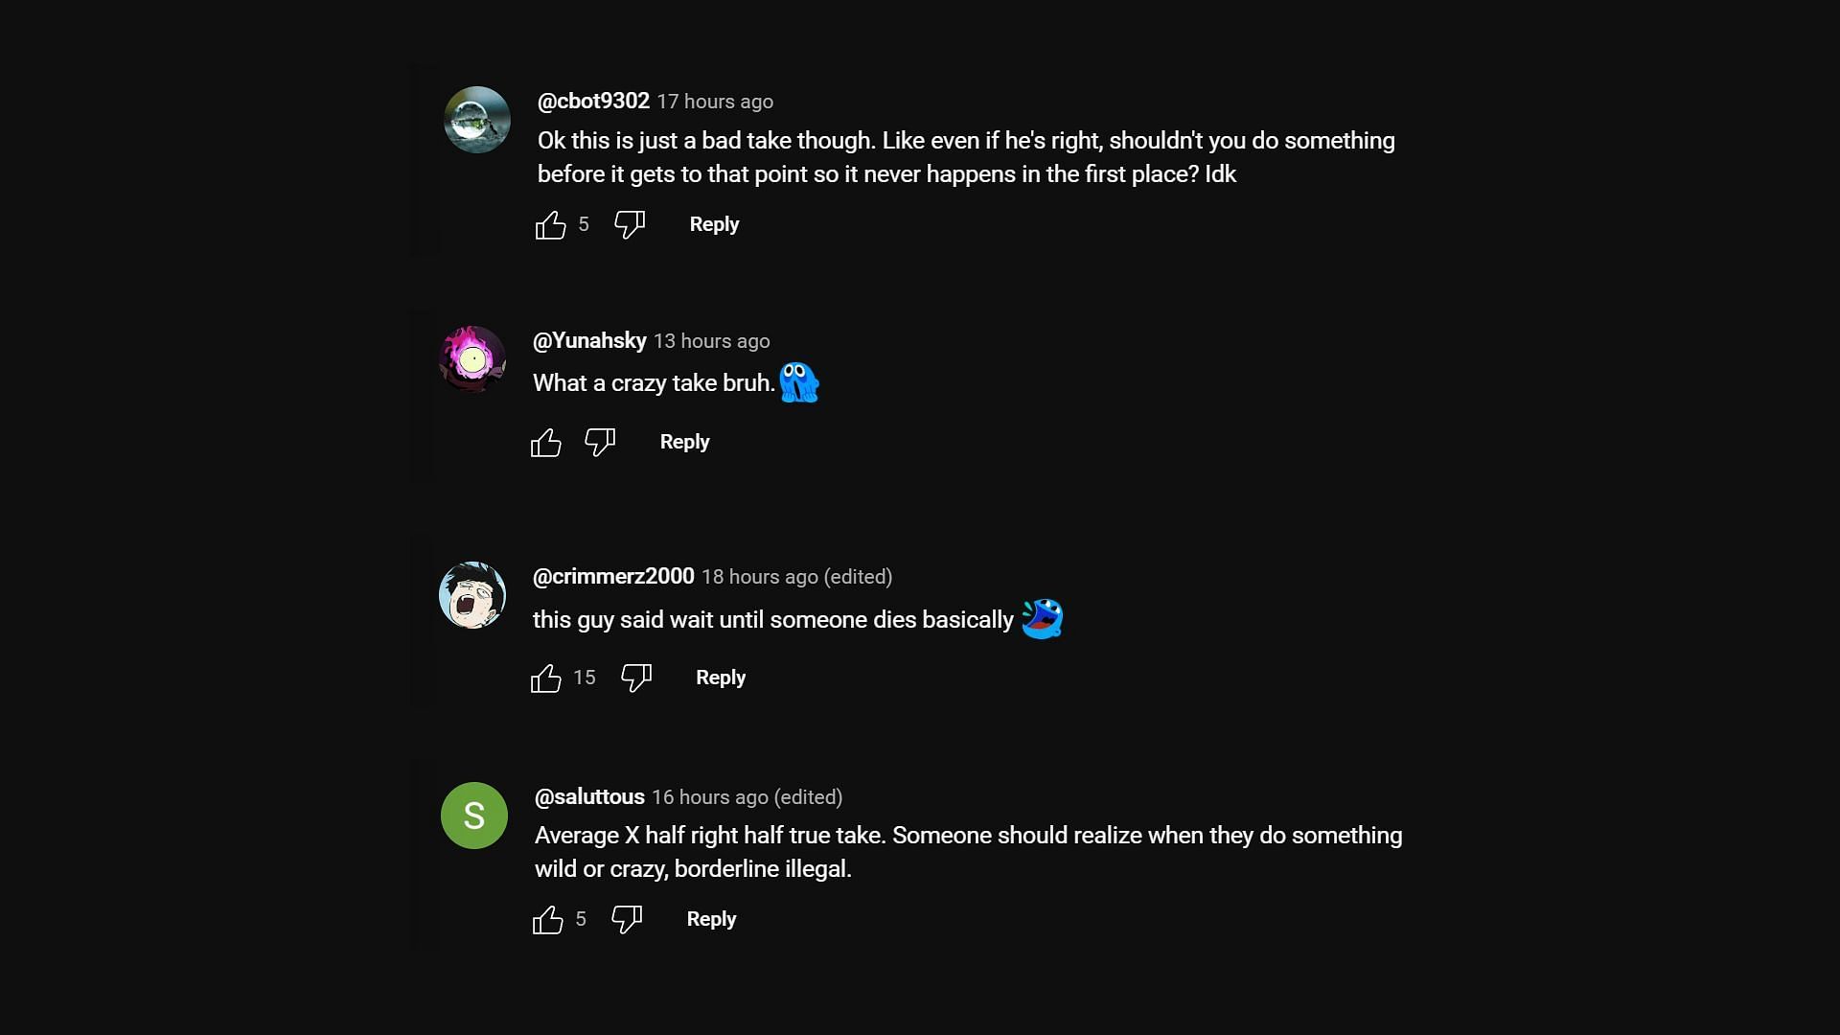Dislike the @crimmerz2000 comment
The height and width of the screenshot is (1035, 1840).
point(636,678)
